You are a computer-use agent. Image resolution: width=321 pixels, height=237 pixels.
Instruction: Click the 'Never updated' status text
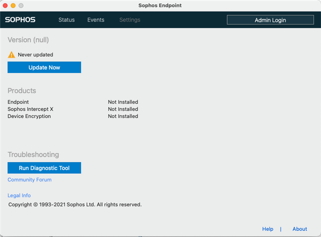pos(36,55)
